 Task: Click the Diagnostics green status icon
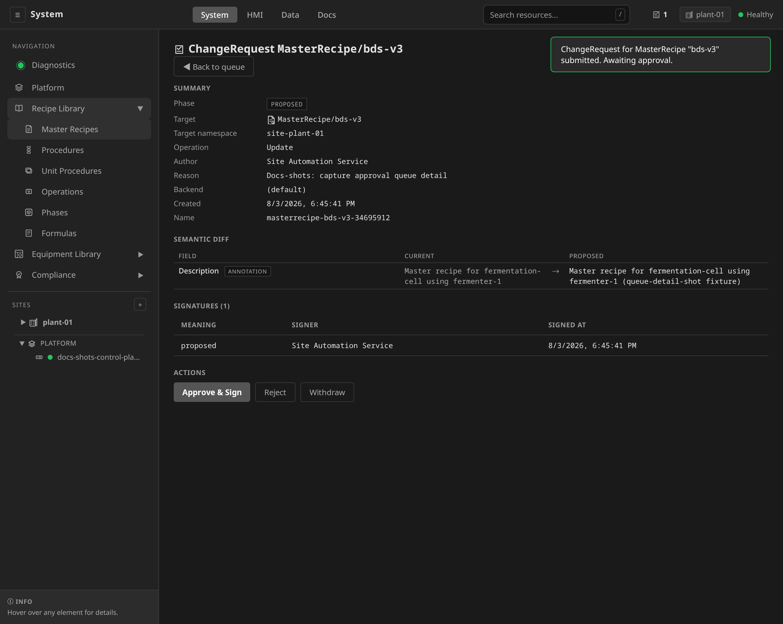[21, 65]
